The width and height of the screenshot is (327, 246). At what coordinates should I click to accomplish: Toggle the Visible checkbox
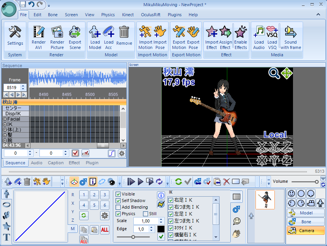[118, 194]
